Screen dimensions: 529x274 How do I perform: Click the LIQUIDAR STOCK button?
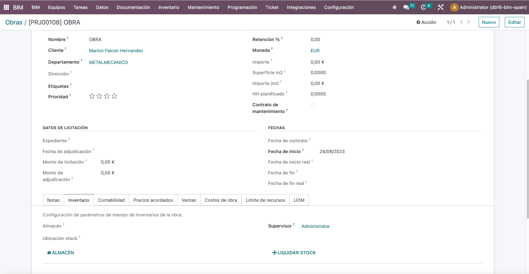tap(294, 253)
